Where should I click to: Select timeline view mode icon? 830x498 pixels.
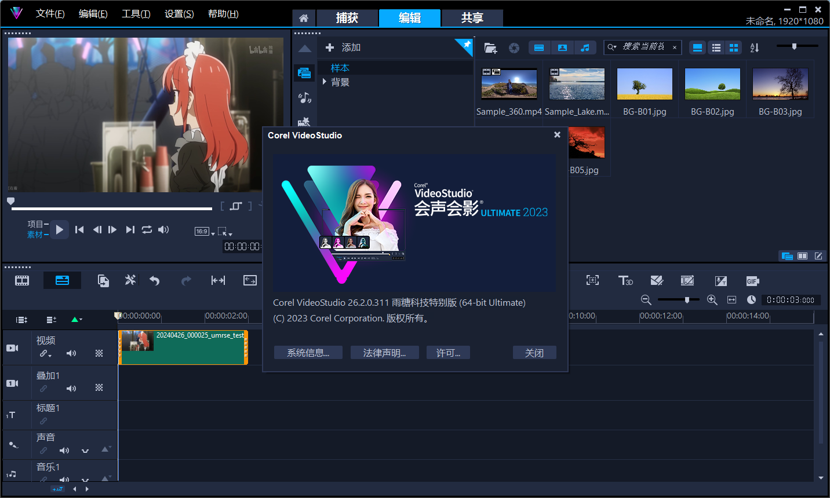[x=62, y=281]
